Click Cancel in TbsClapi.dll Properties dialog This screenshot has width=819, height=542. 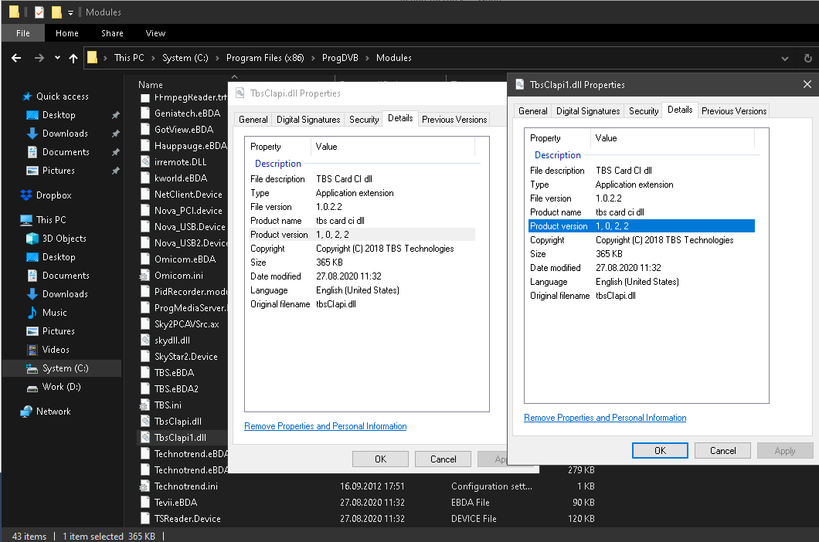click(x=443, y=459)
